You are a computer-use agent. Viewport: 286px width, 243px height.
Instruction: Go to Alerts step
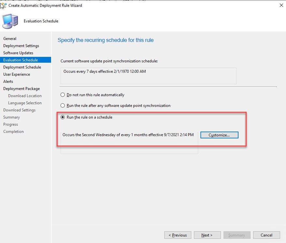point(8,82)
